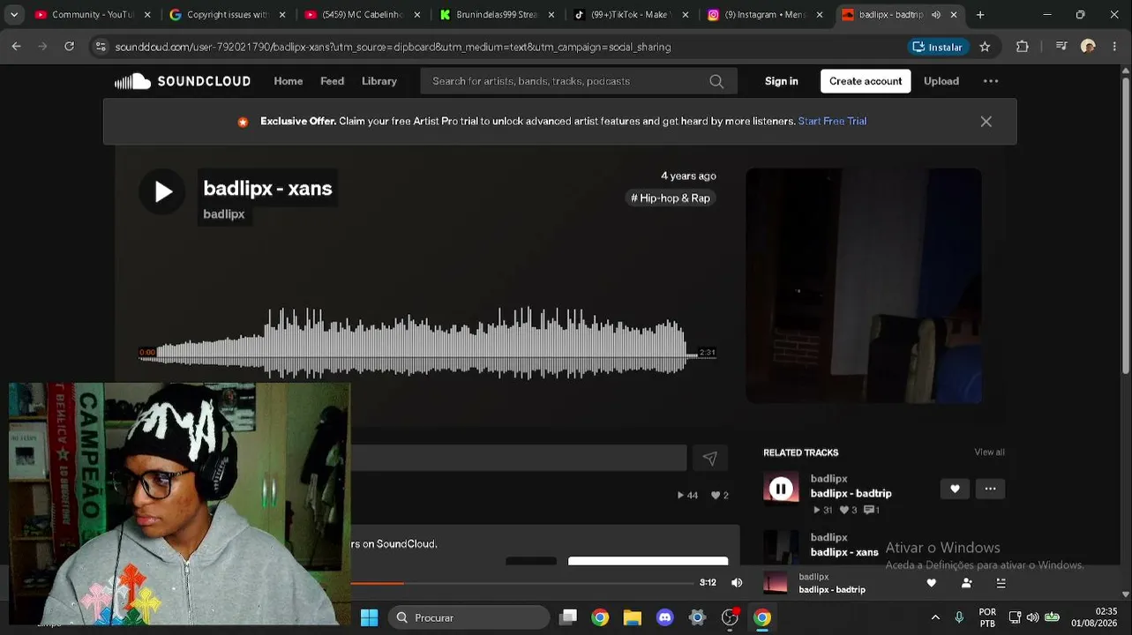Open the badlipx artist link under track title

tap(224, 214)
